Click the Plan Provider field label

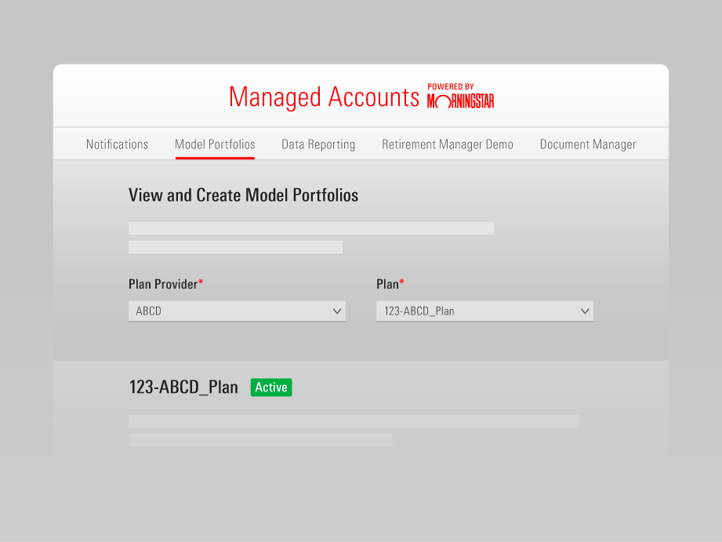coord(165,284)
